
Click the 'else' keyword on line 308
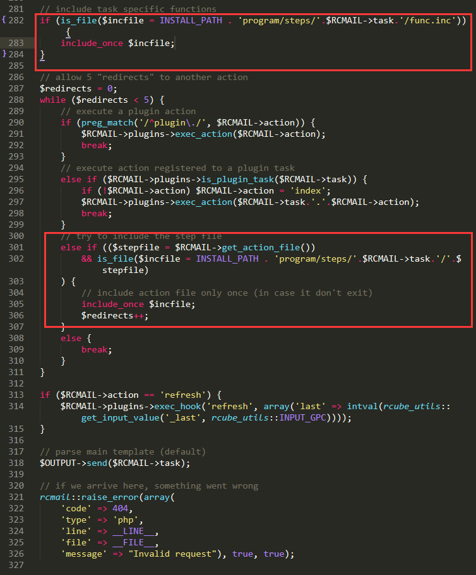click(71, 338)
